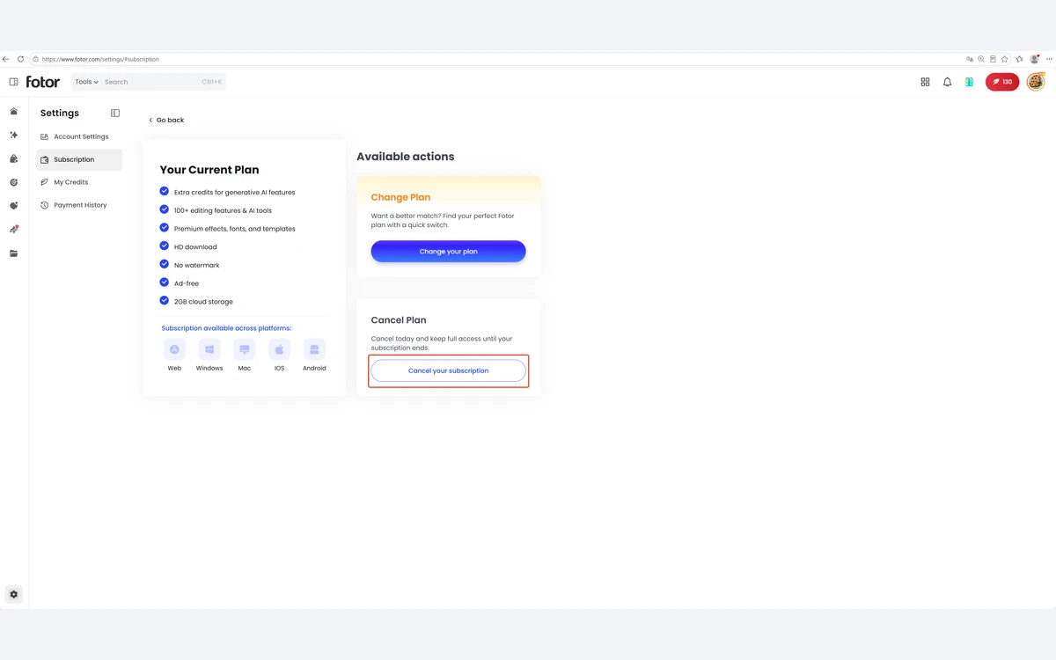Open the browser profile icon
1056x660 pixels.
[1035, 59]
